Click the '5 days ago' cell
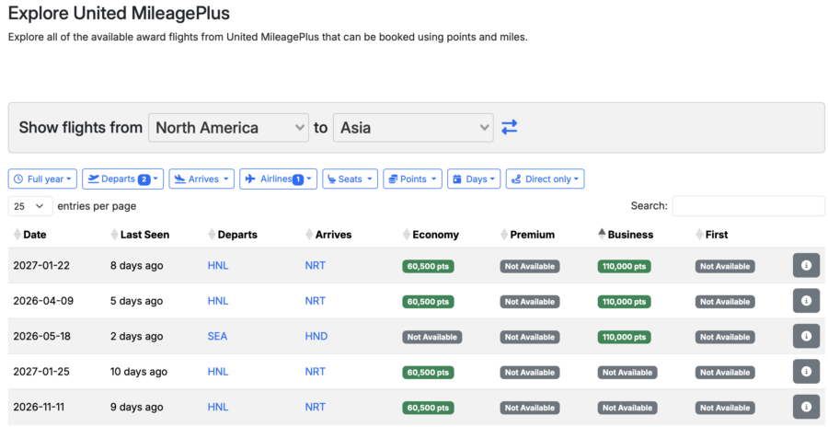Viewport: 828px width, 427px height. [136, 301]
